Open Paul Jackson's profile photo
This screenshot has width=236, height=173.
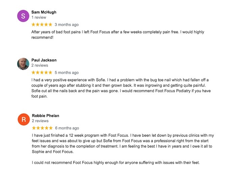pos(23,64)
